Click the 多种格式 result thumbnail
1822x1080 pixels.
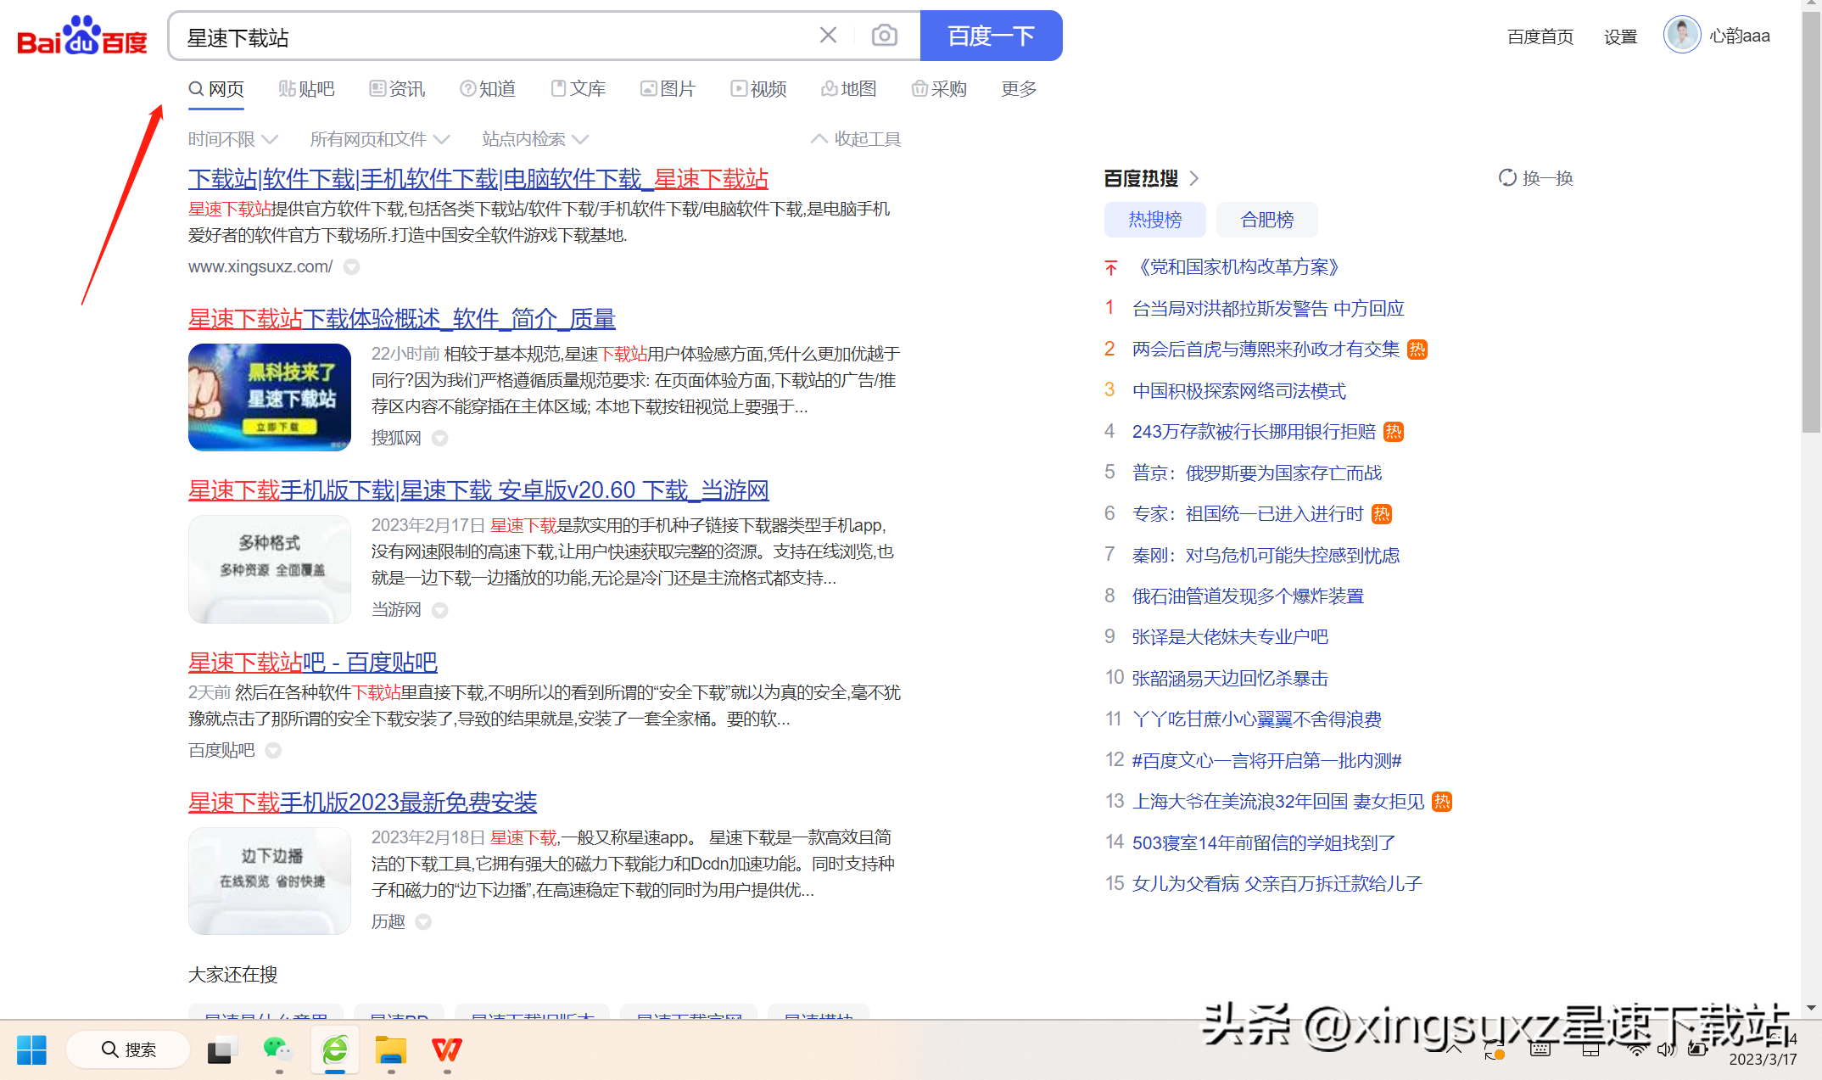click(270, 569)
